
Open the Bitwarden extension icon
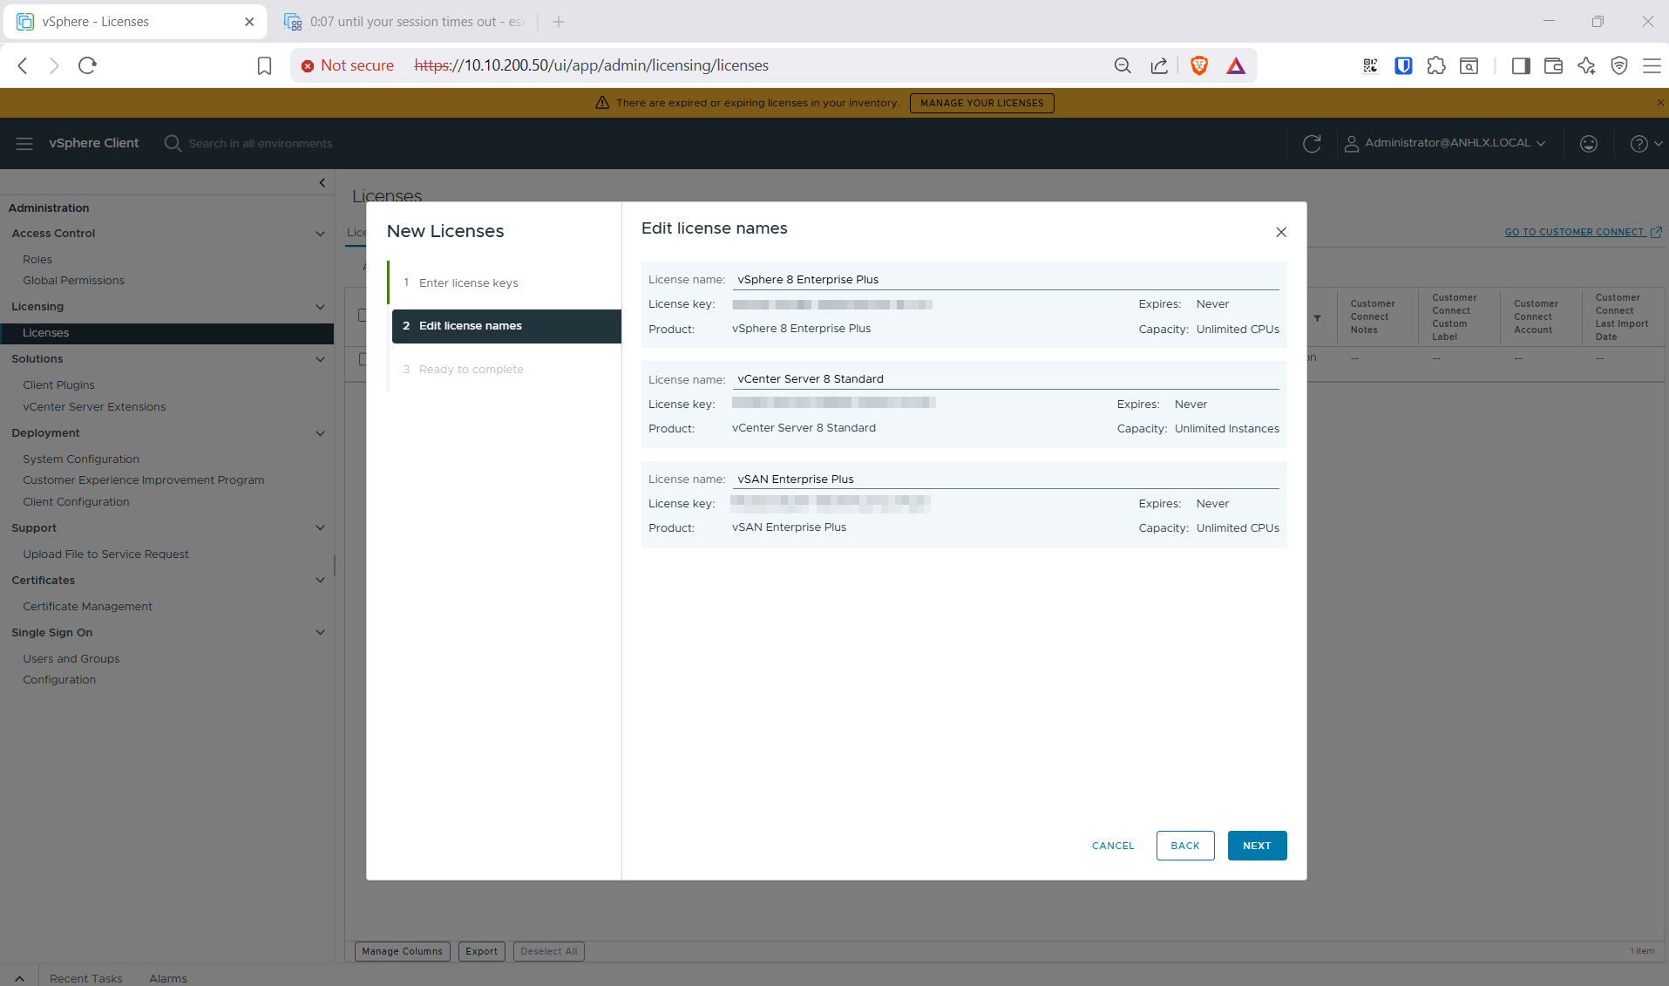tap(1403, 65)
